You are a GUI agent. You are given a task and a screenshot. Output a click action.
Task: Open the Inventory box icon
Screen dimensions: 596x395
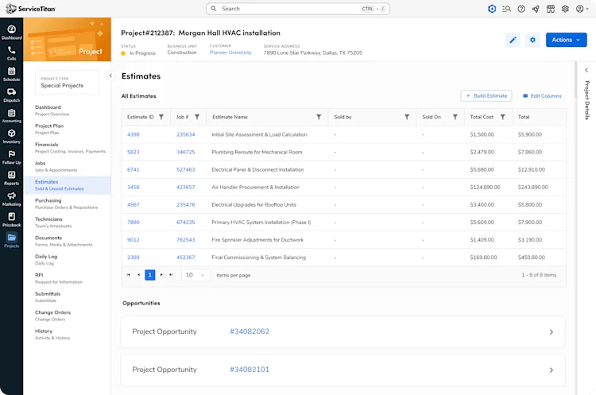[x=11, y=136]
